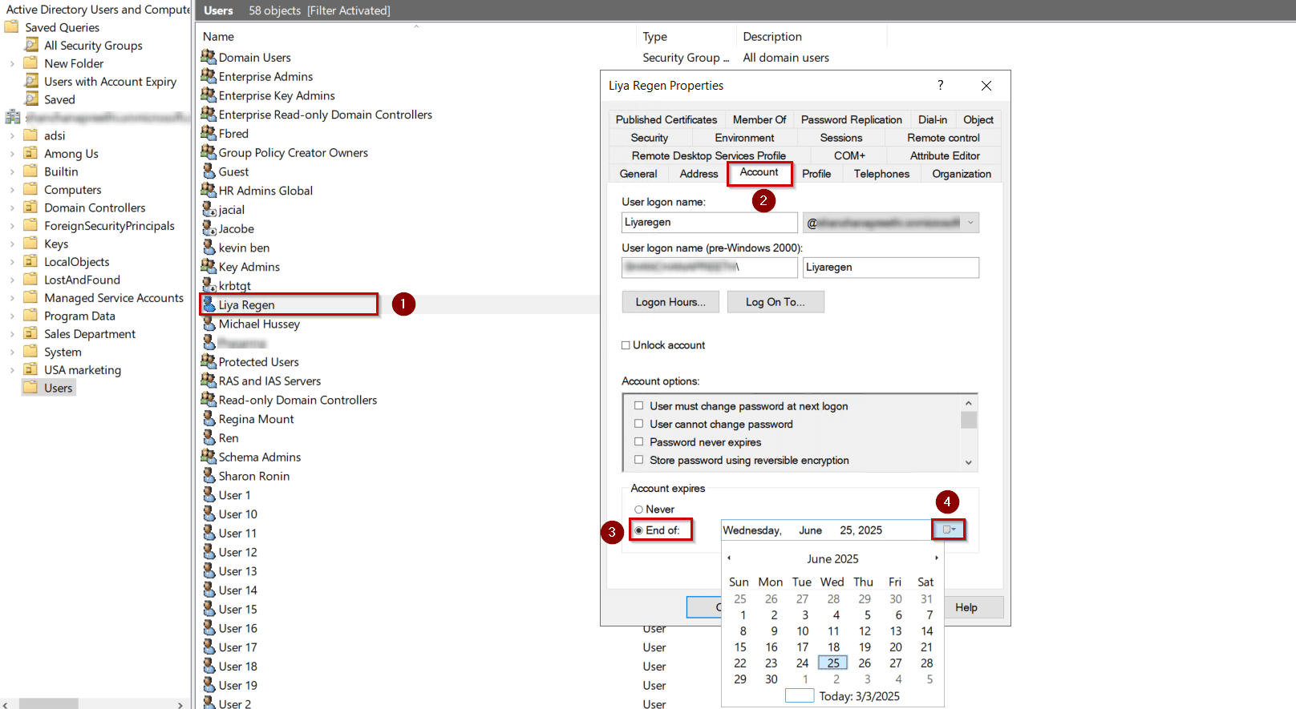The height and width of the screenshot is (709, 1296).
Task: Select the Sharon Ronin user icon
Action: coord(209,476)
